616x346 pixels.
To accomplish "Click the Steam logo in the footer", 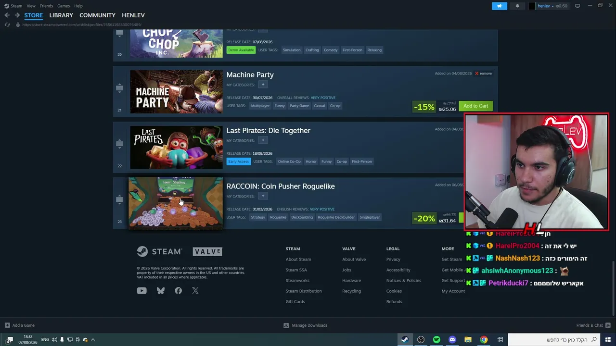I will tap(159, 251).
